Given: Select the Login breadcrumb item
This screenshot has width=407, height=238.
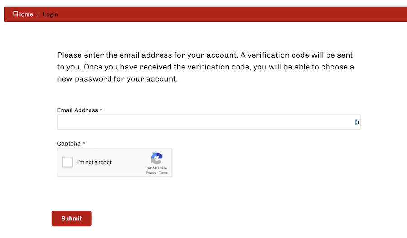Looking at the screenshot, I should click(x=51, y=14).
